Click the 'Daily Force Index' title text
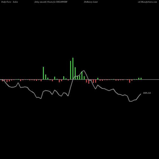The image size is (159, 159). (10, 2)
